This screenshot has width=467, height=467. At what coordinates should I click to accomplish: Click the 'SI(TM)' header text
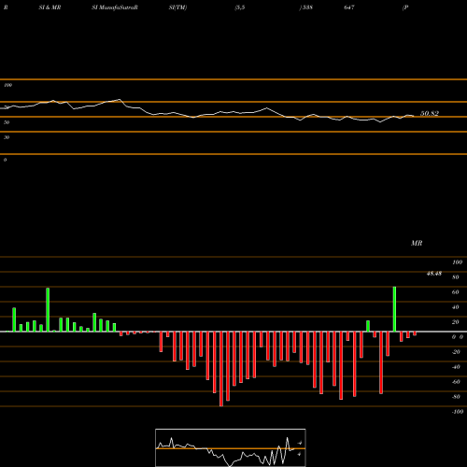177,7
